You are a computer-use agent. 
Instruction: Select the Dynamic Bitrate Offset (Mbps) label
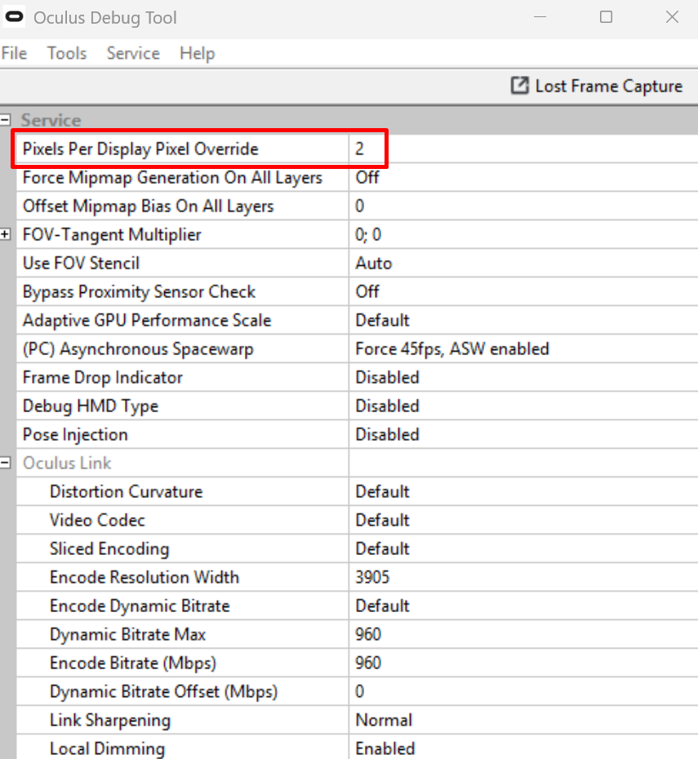[163, 692]
